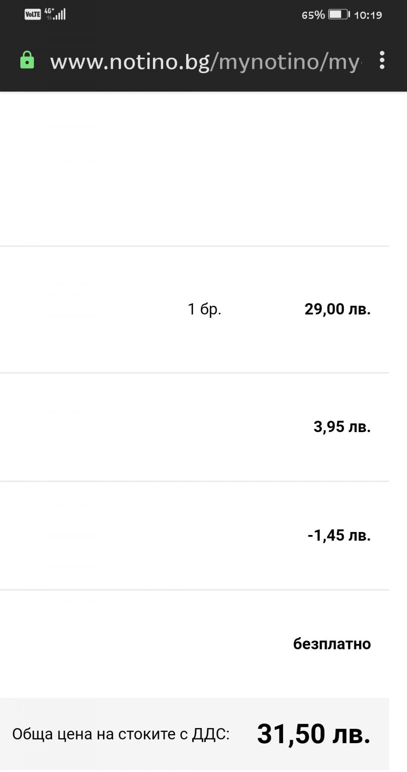The height and width of the screenshot is (772, 407).
Task: Tap the VoLTE status icon
Action: click(33, 15)
